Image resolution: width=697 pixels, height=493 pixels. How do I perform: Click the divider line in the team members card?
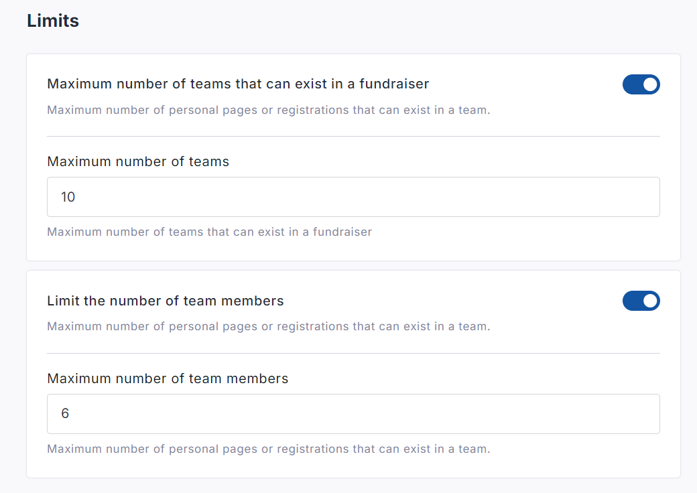coord(353,354)
